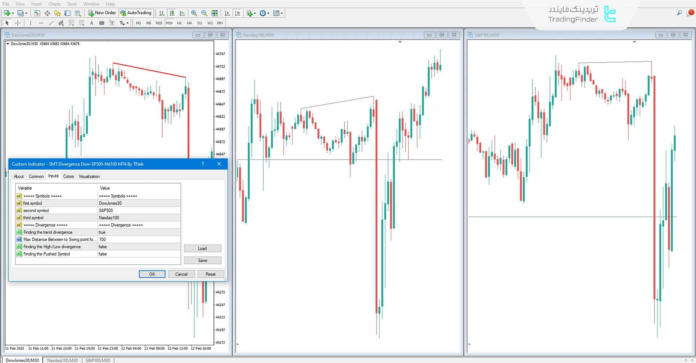Set Finding the trend divergence to false
This screenshot has height=363, width=696.
click(139, 232)
